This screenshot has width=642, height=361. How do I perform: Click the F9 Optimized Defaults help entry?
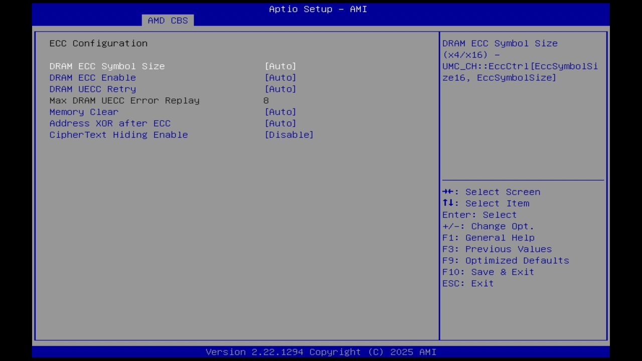(505, 260)
